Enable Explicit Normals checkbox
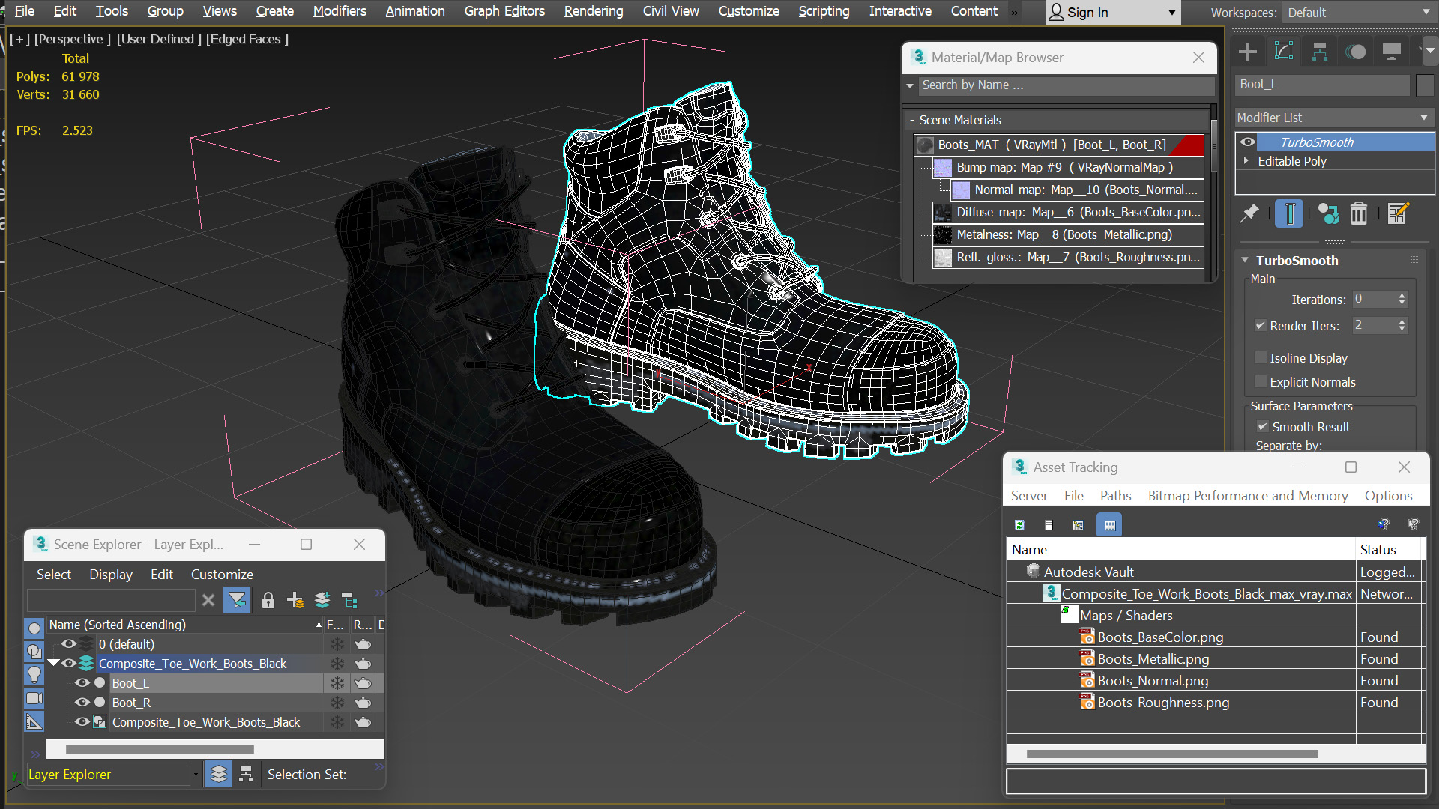The width and height of the screenshot is (1439, 809). pyautogui.click(x=1261, y=382)
